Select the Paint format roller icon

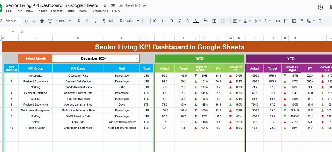coord(50,21)
